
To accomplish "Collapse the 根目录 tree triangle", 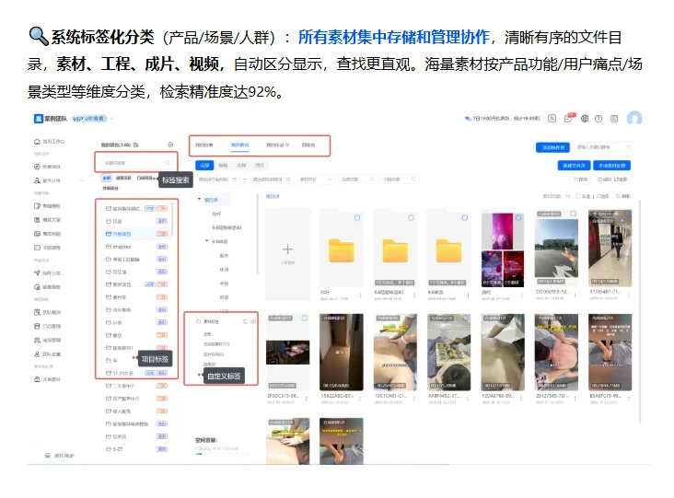I will (x=199, y=200).
